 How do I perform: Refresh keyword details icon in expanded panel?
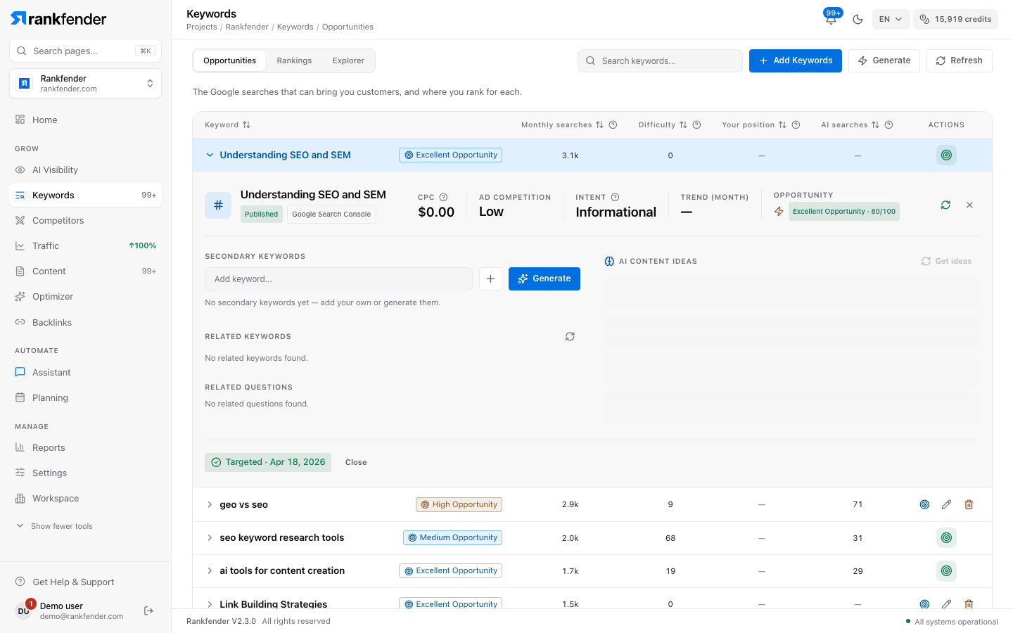[x=945, y=205]
